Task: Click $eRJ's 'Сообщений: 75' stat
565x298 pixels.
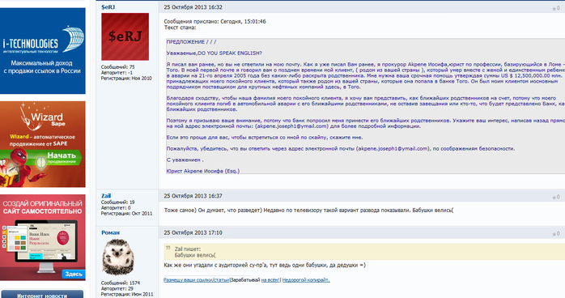Action: 118,67
